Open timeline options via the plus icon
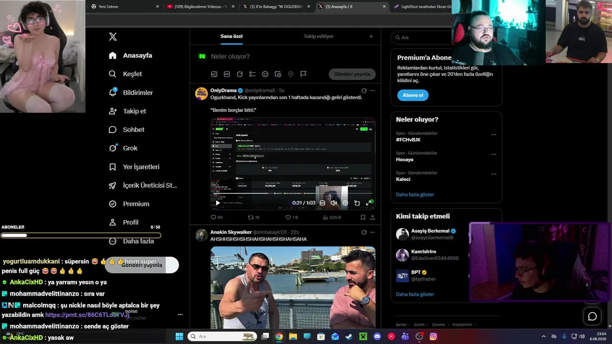Viewport: 612px width, 344px height. pos(371,36)
